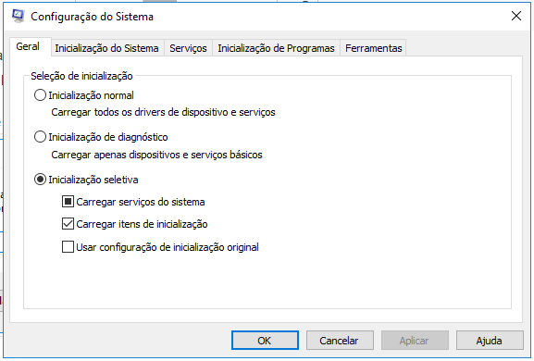
Task: Close the Configuração do Sistema window
Action: click(516, 16)
